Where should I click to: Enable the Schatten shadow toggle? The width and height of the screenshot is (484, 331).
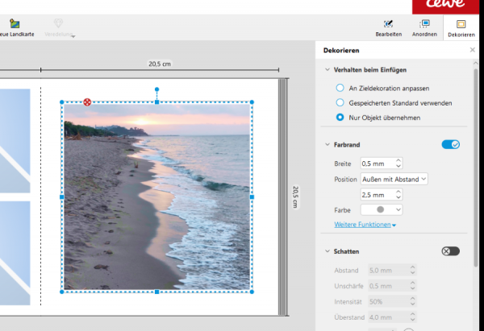pyautogui.click(x=450, y=251)
